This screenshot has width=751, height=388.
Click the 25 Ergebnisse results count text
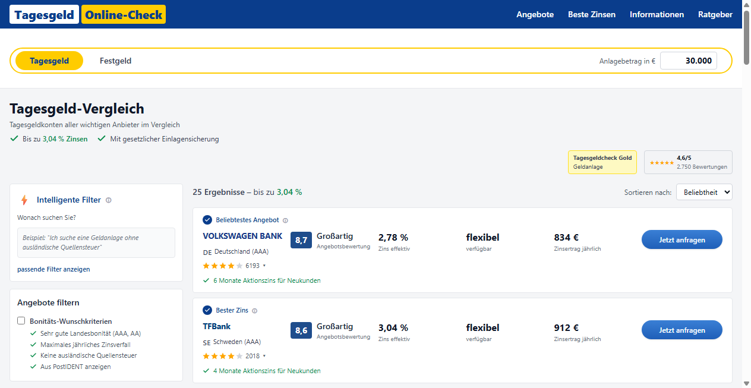(x=219, y=193)
